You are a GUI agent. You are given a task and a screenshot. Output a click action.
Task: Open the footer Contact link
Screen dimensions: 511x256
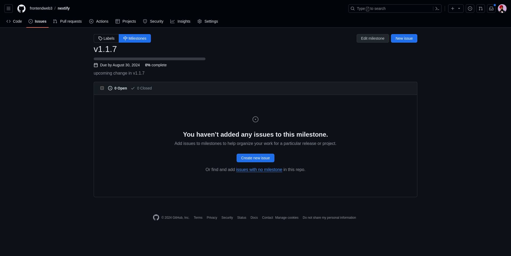coord(267,218)
